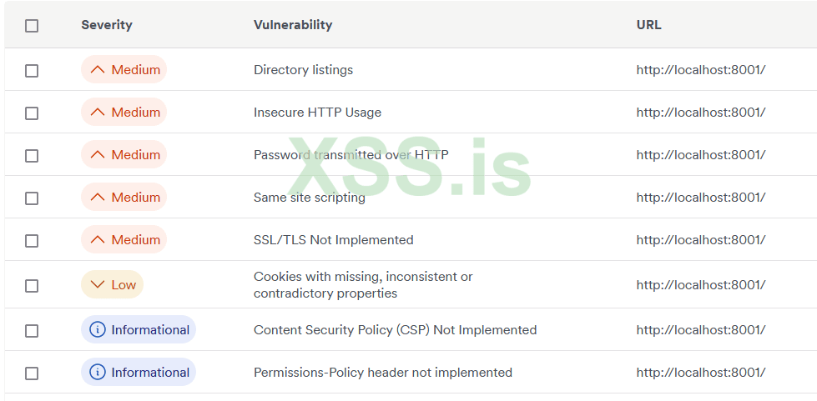This screenshot has width=817, height=401.
Task: Select checkbox for Same site scripting row
Action: (32, 198)
